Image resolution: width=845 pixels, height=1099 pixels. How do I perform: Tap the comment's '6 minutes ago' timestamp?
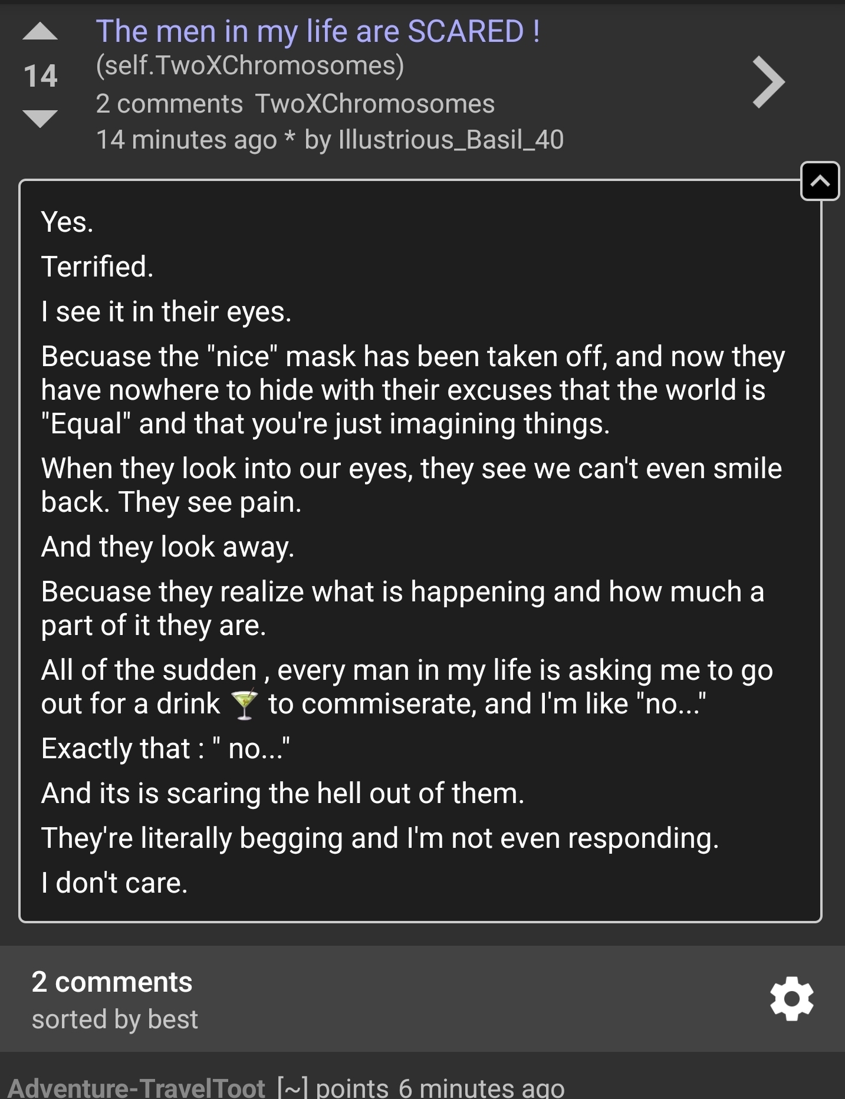pos(481,1088)
